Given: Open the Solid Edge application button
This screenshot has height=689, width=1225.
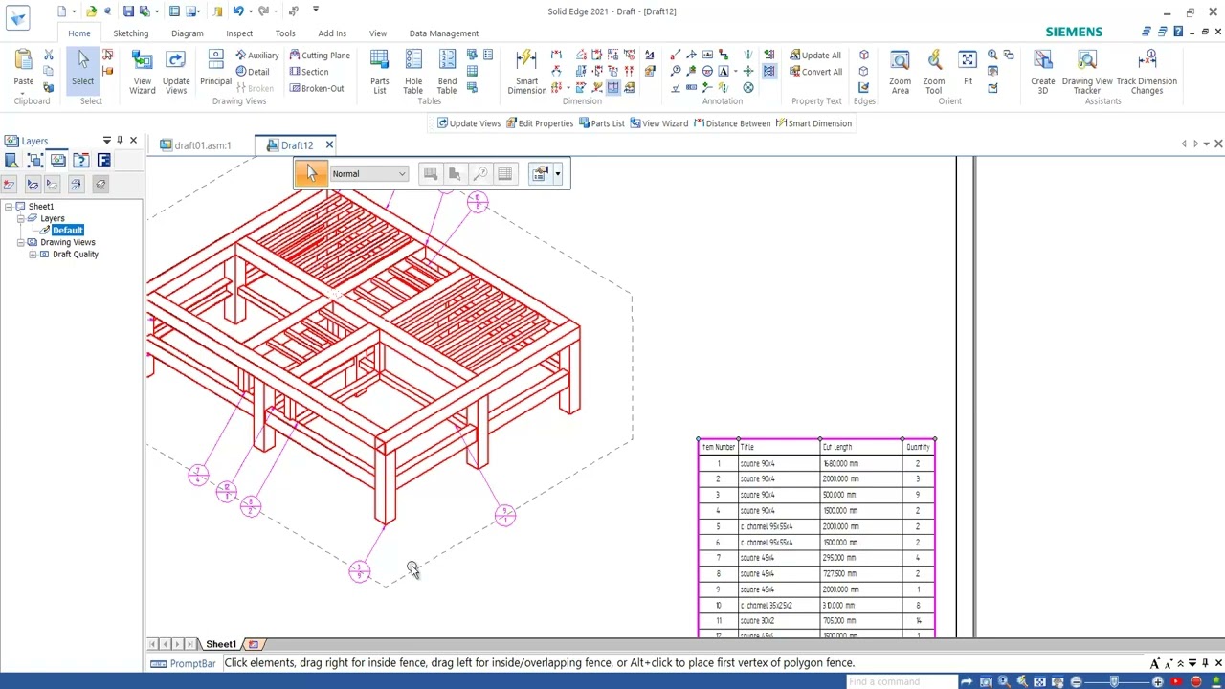Looking at the screenshot, I should (x=17, y=16).
